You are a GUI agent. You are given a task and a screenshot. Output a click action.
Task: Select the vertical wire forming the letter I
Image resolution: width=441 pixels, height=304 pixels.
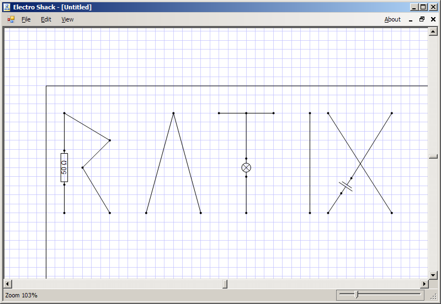coord(310,163)
